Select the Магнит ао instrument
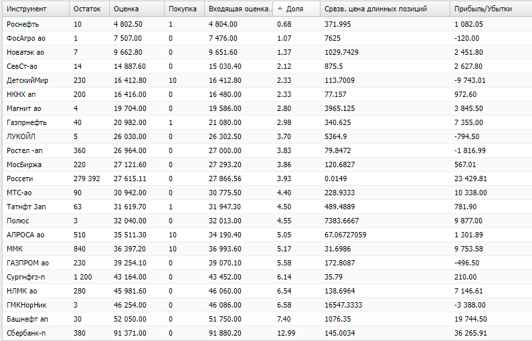 point(23,109)
